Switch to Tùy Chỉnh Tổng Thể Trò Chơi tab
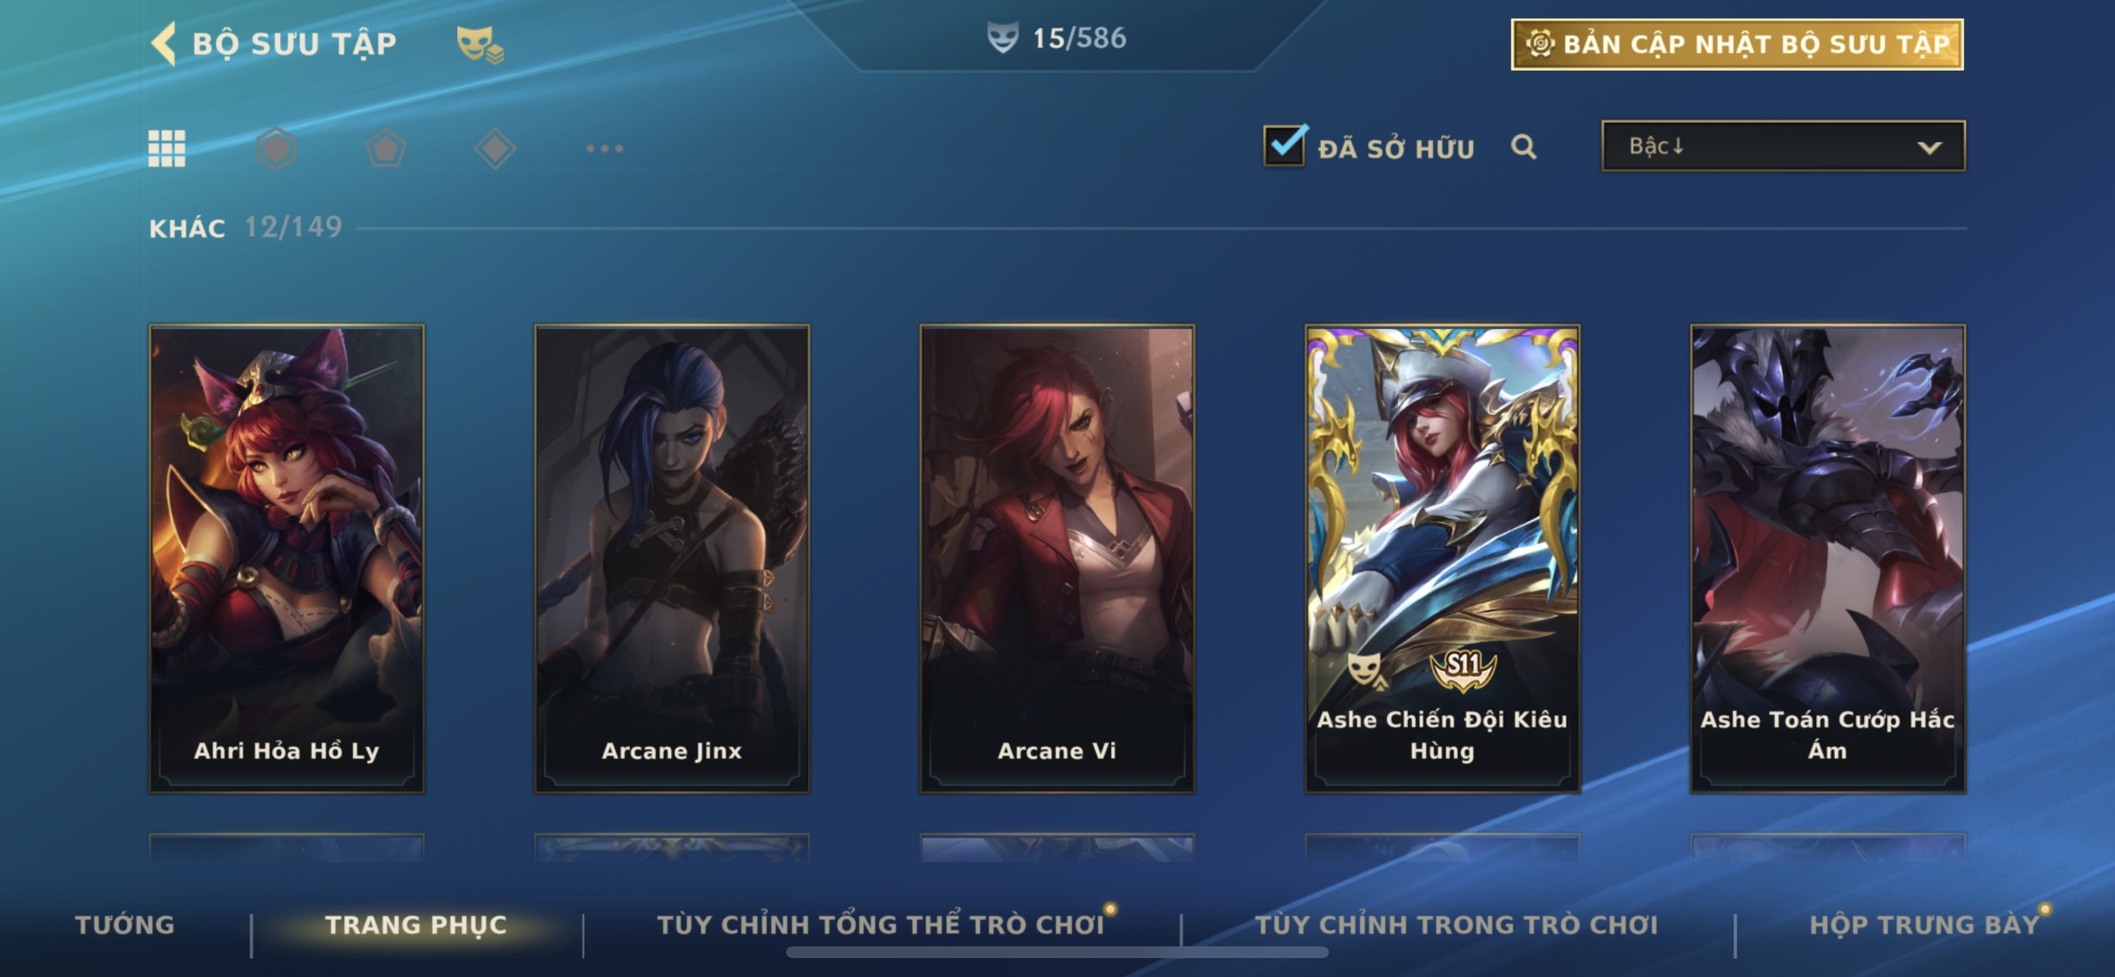The height and width of the screenshot is (977, 2115). (880, 924)
